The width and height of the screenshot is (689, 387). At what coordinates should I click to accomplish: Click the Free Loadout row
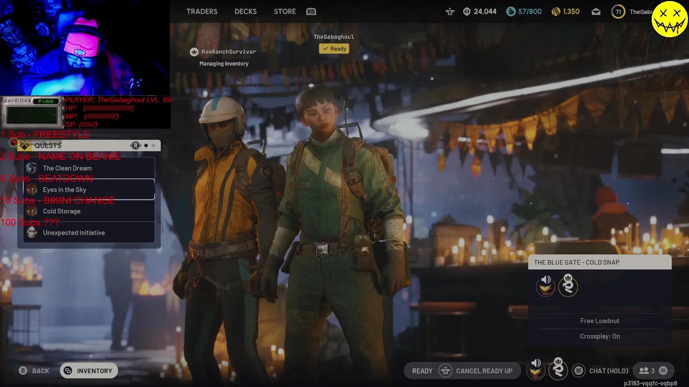(600, 321)
